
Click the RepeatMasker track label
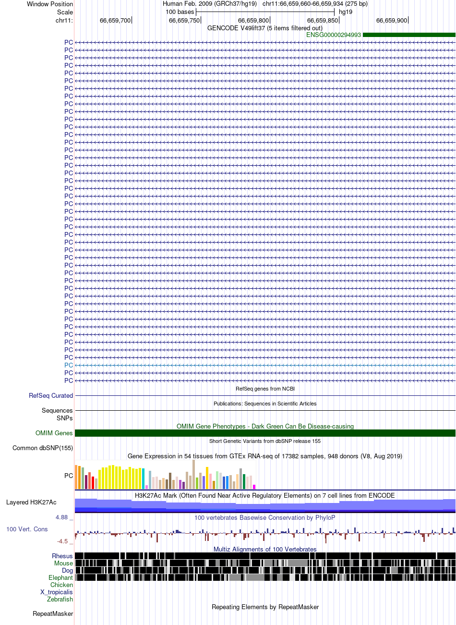(x=53, y=614)
